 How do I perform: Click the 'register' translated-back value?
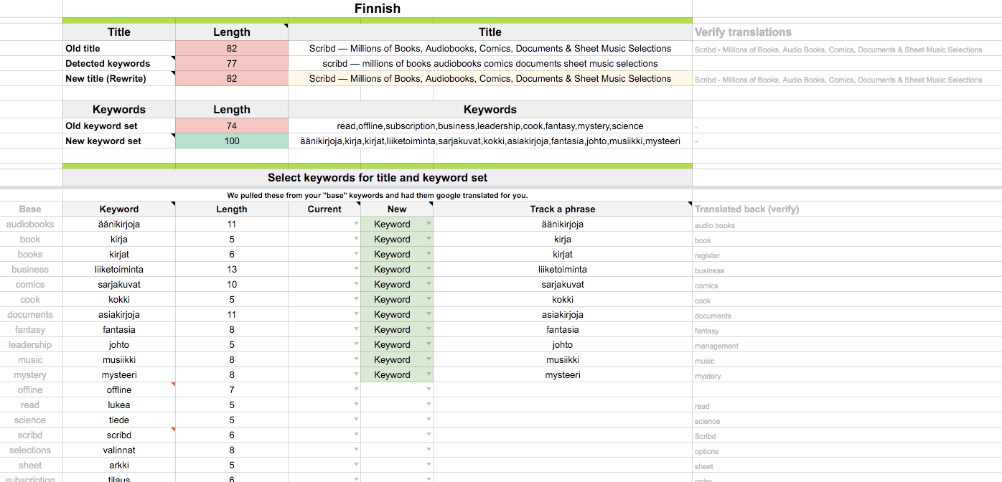coord(707,255)
